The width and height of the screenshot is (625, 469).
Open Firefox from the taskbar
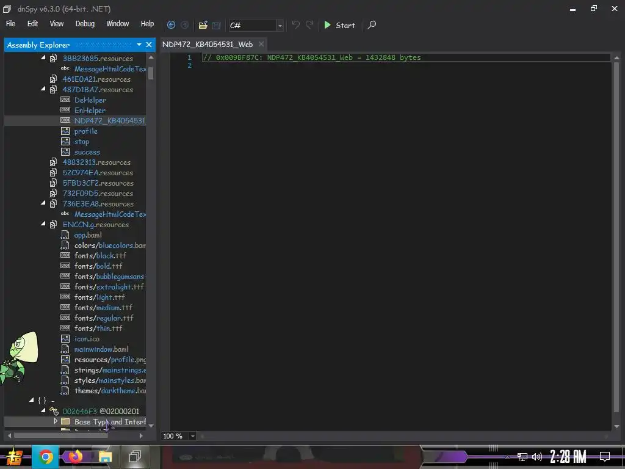click(x=75, y=457)
